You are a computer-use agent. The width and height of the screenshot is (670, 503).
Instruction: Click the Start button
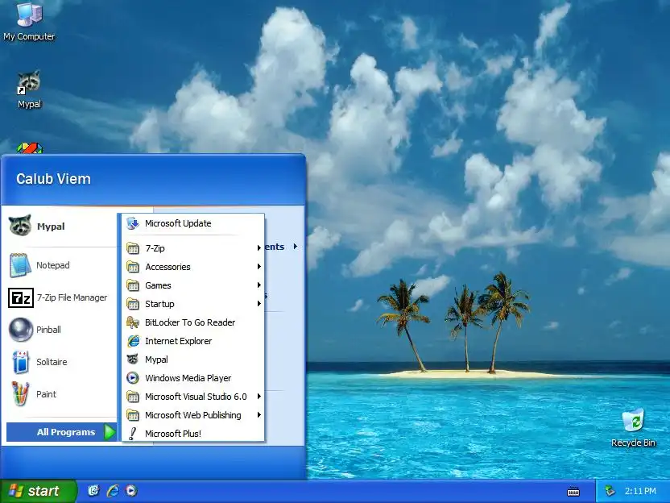point(39,491)
